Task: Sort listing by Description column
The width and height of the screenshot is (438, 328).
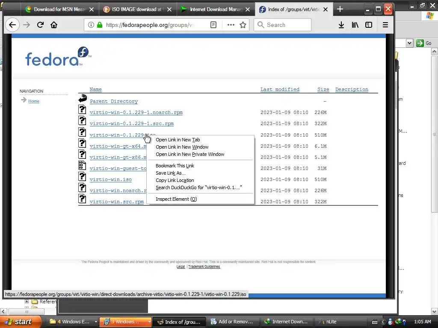Action: pyautogui.click(x=352, y=89)
